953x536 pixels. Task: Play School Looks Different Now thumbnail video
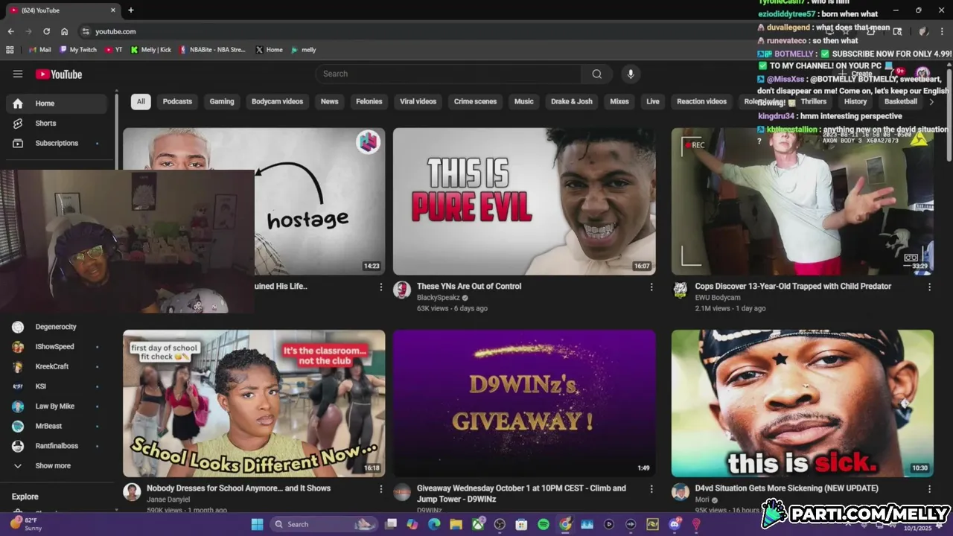pyautogui.click(x=254, y=403)
